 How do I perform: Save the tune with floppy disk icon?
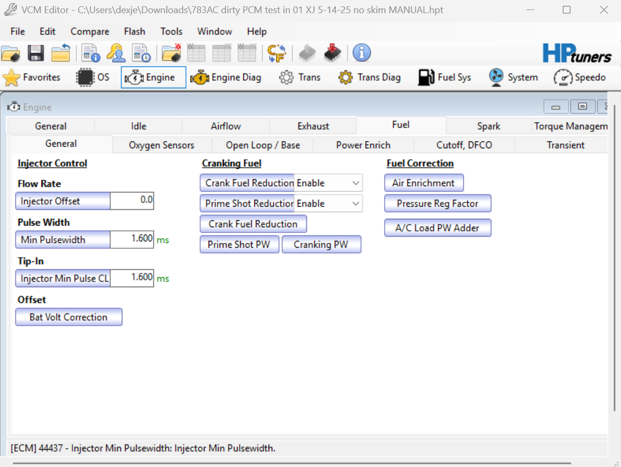(36, 53)
